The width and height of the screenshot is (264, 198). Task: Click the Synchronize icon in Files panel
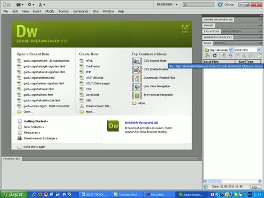pyautogui.click(x=250, y=56)
